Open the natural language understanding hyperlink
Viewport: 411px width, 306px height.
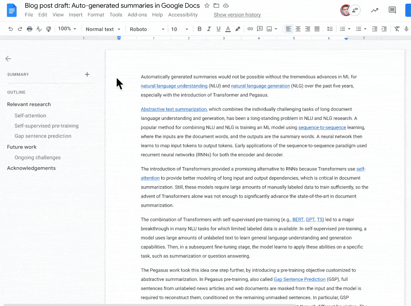coord(174,86)
